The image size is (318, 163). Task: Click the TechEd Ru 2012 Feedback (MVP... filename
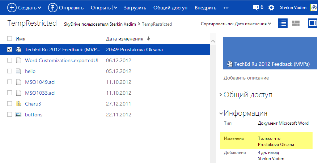tap(63, 50)
